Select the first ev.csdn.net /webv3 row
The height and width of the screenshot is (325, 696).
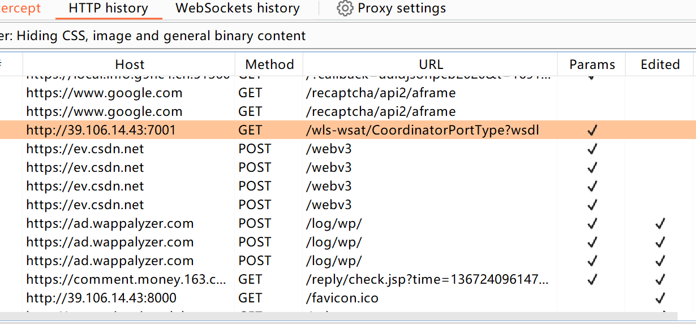(85, 149)
